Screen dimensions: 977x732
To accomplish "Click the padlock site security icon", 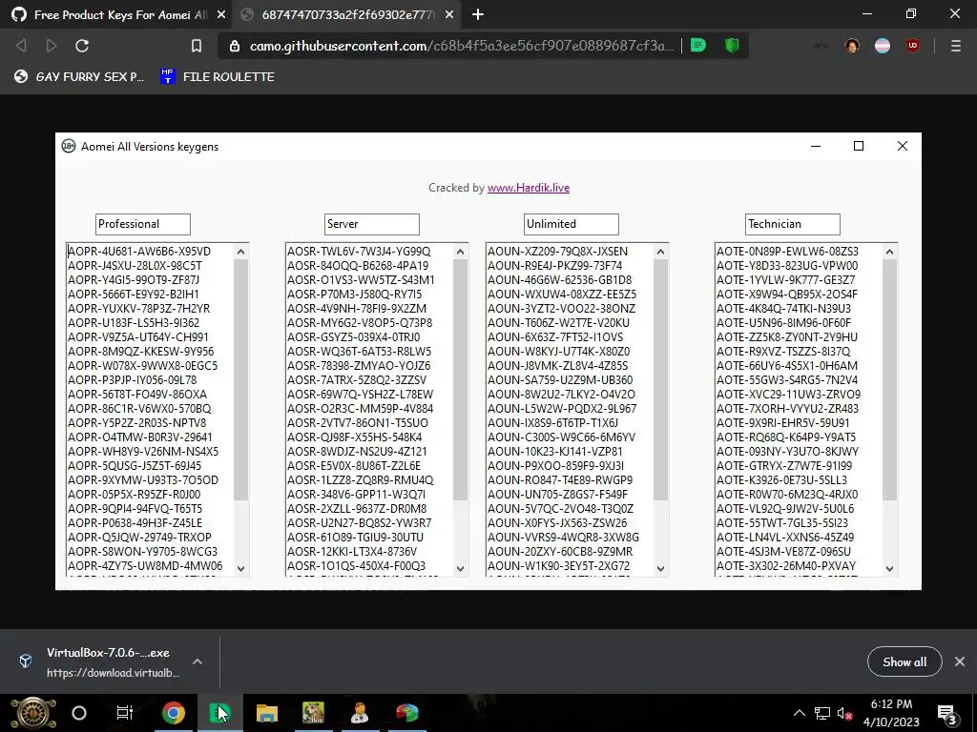I will [x=235, y=46].
